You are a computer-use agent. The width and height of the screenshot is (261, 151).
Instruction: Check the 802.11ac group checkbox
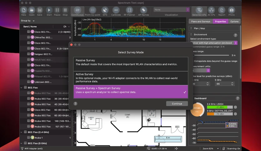(x=25, y=87)
